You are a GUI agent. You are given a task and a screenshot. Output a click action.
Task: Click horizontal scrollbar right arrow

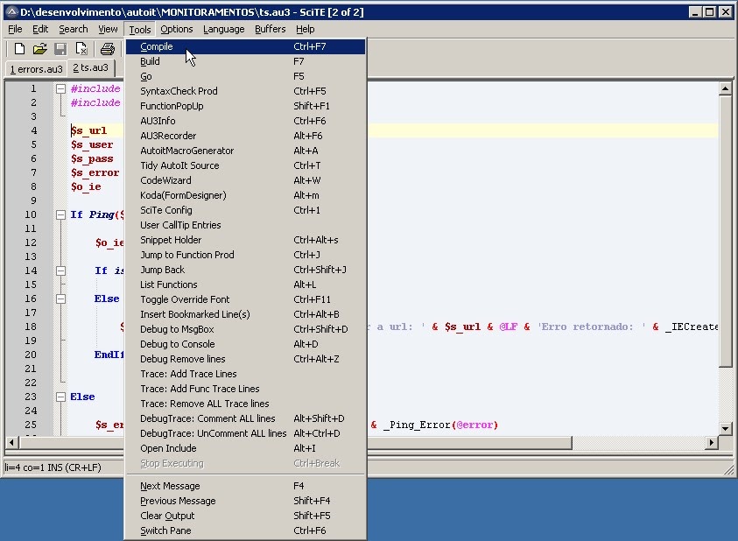[x=712, y=443]
